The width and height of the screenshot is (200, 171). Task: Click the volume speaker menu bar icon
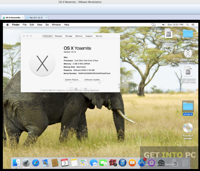click(x=164, y=25)
